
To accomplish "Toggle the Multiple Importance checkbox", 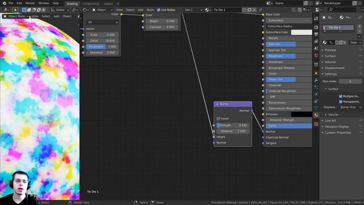I will (341, 96).
